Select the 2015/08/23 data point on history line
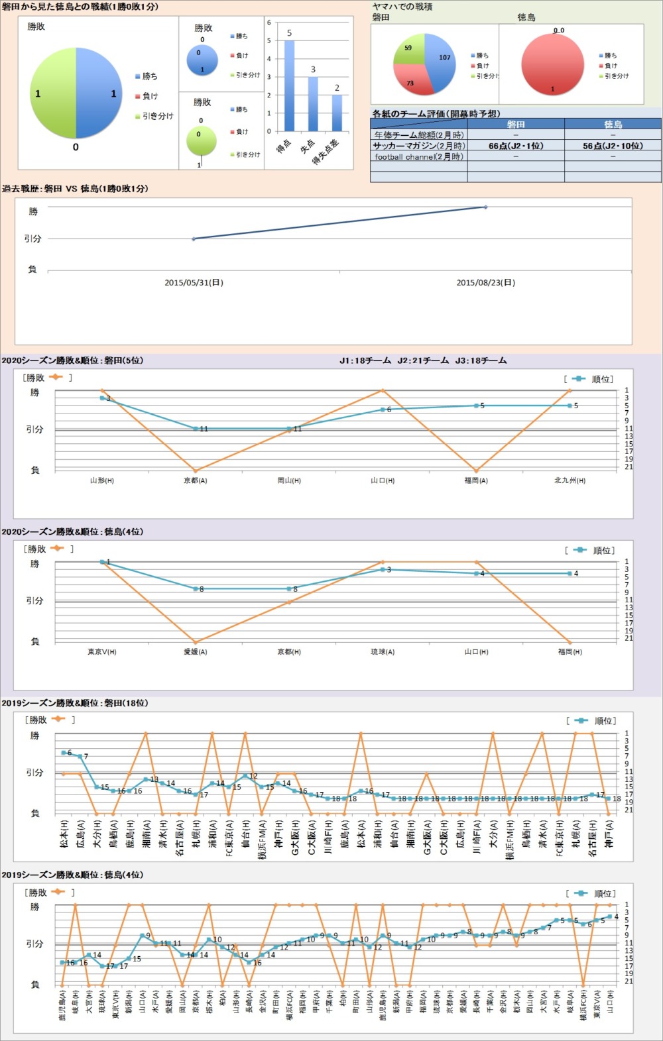This screenshot has height=1041, width=663. (485, 207)
